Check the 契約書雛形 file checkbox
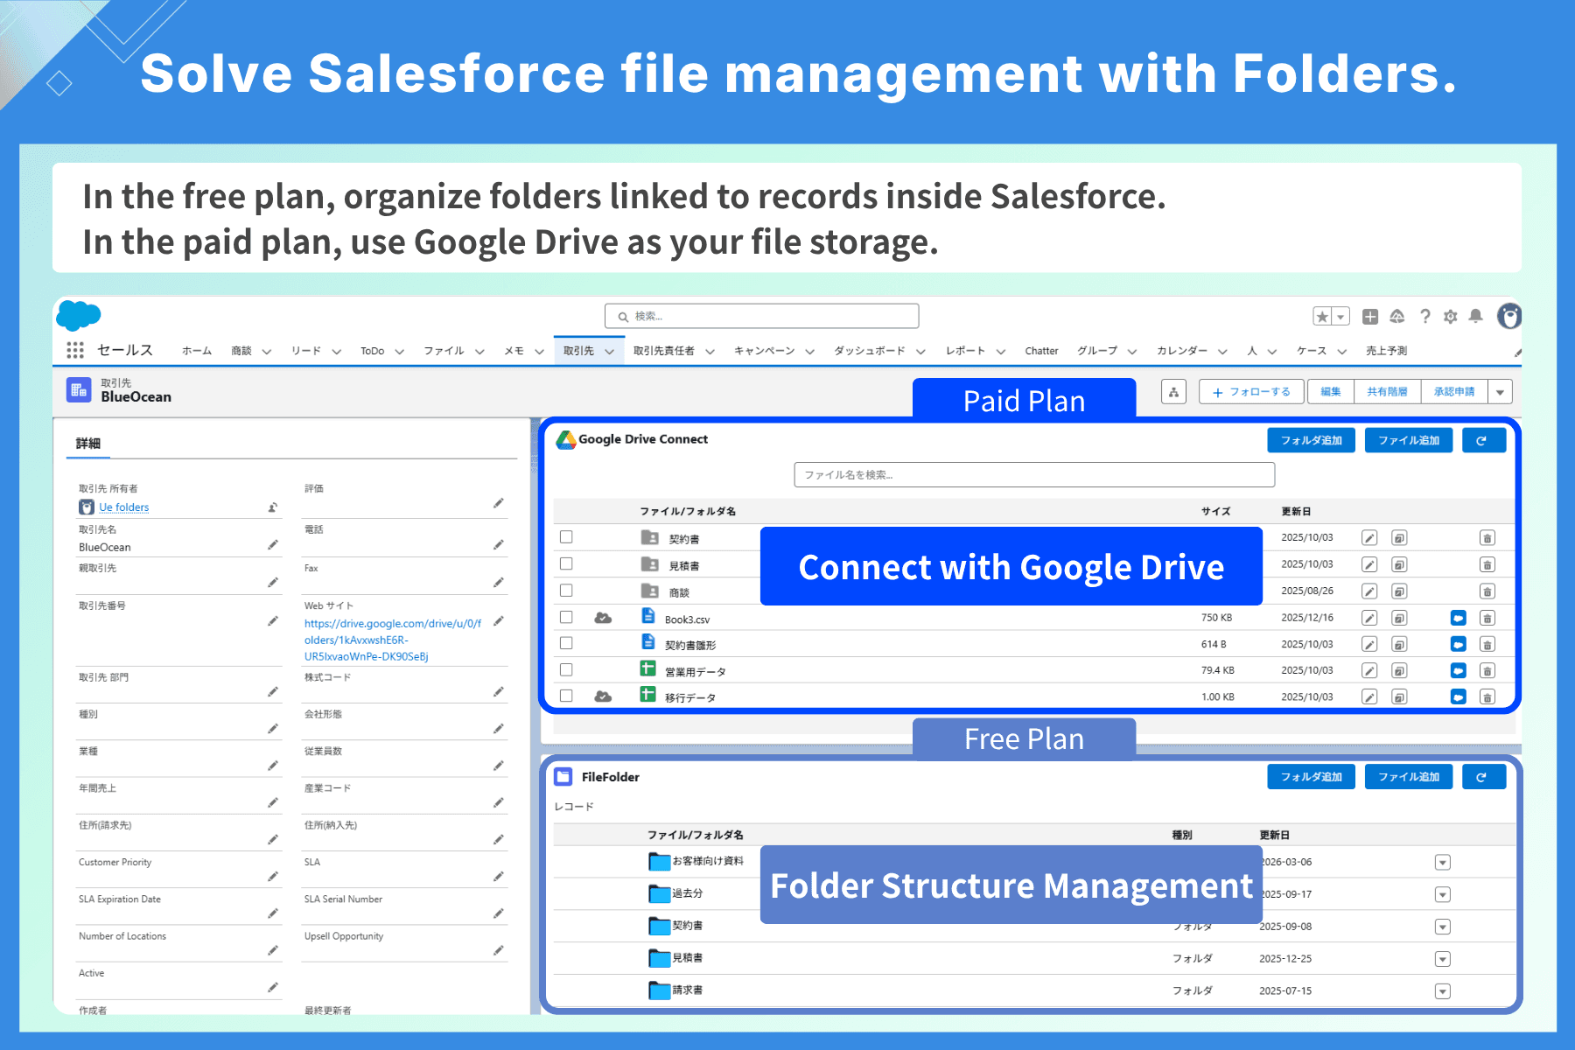This screenshot has width=1575, height=1050. click(566, 643)
